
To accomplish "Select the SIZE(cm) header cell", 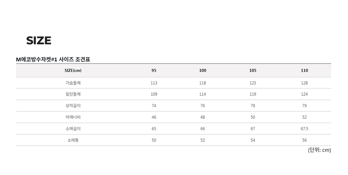I will 73,71.
